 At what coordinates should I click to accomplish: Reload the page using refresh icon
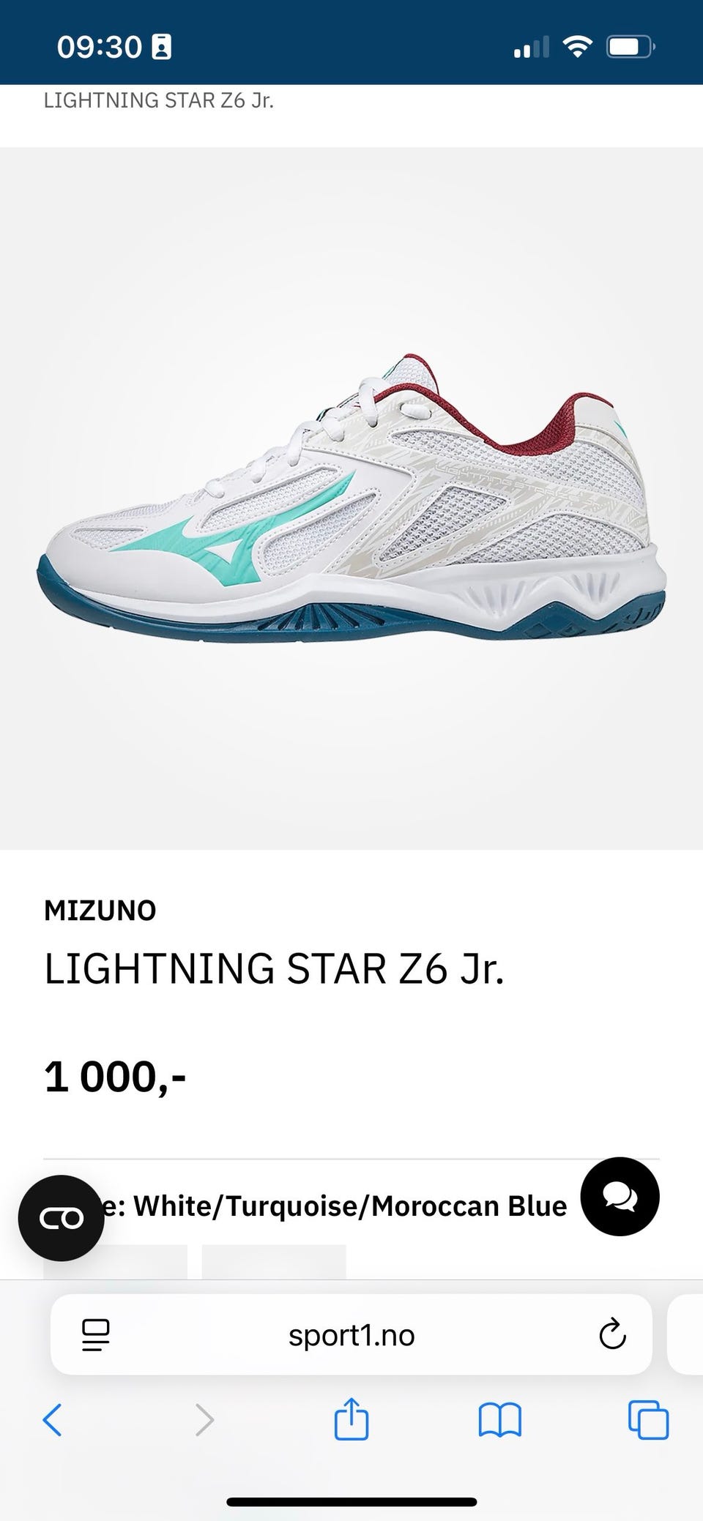click(612, 1334)
